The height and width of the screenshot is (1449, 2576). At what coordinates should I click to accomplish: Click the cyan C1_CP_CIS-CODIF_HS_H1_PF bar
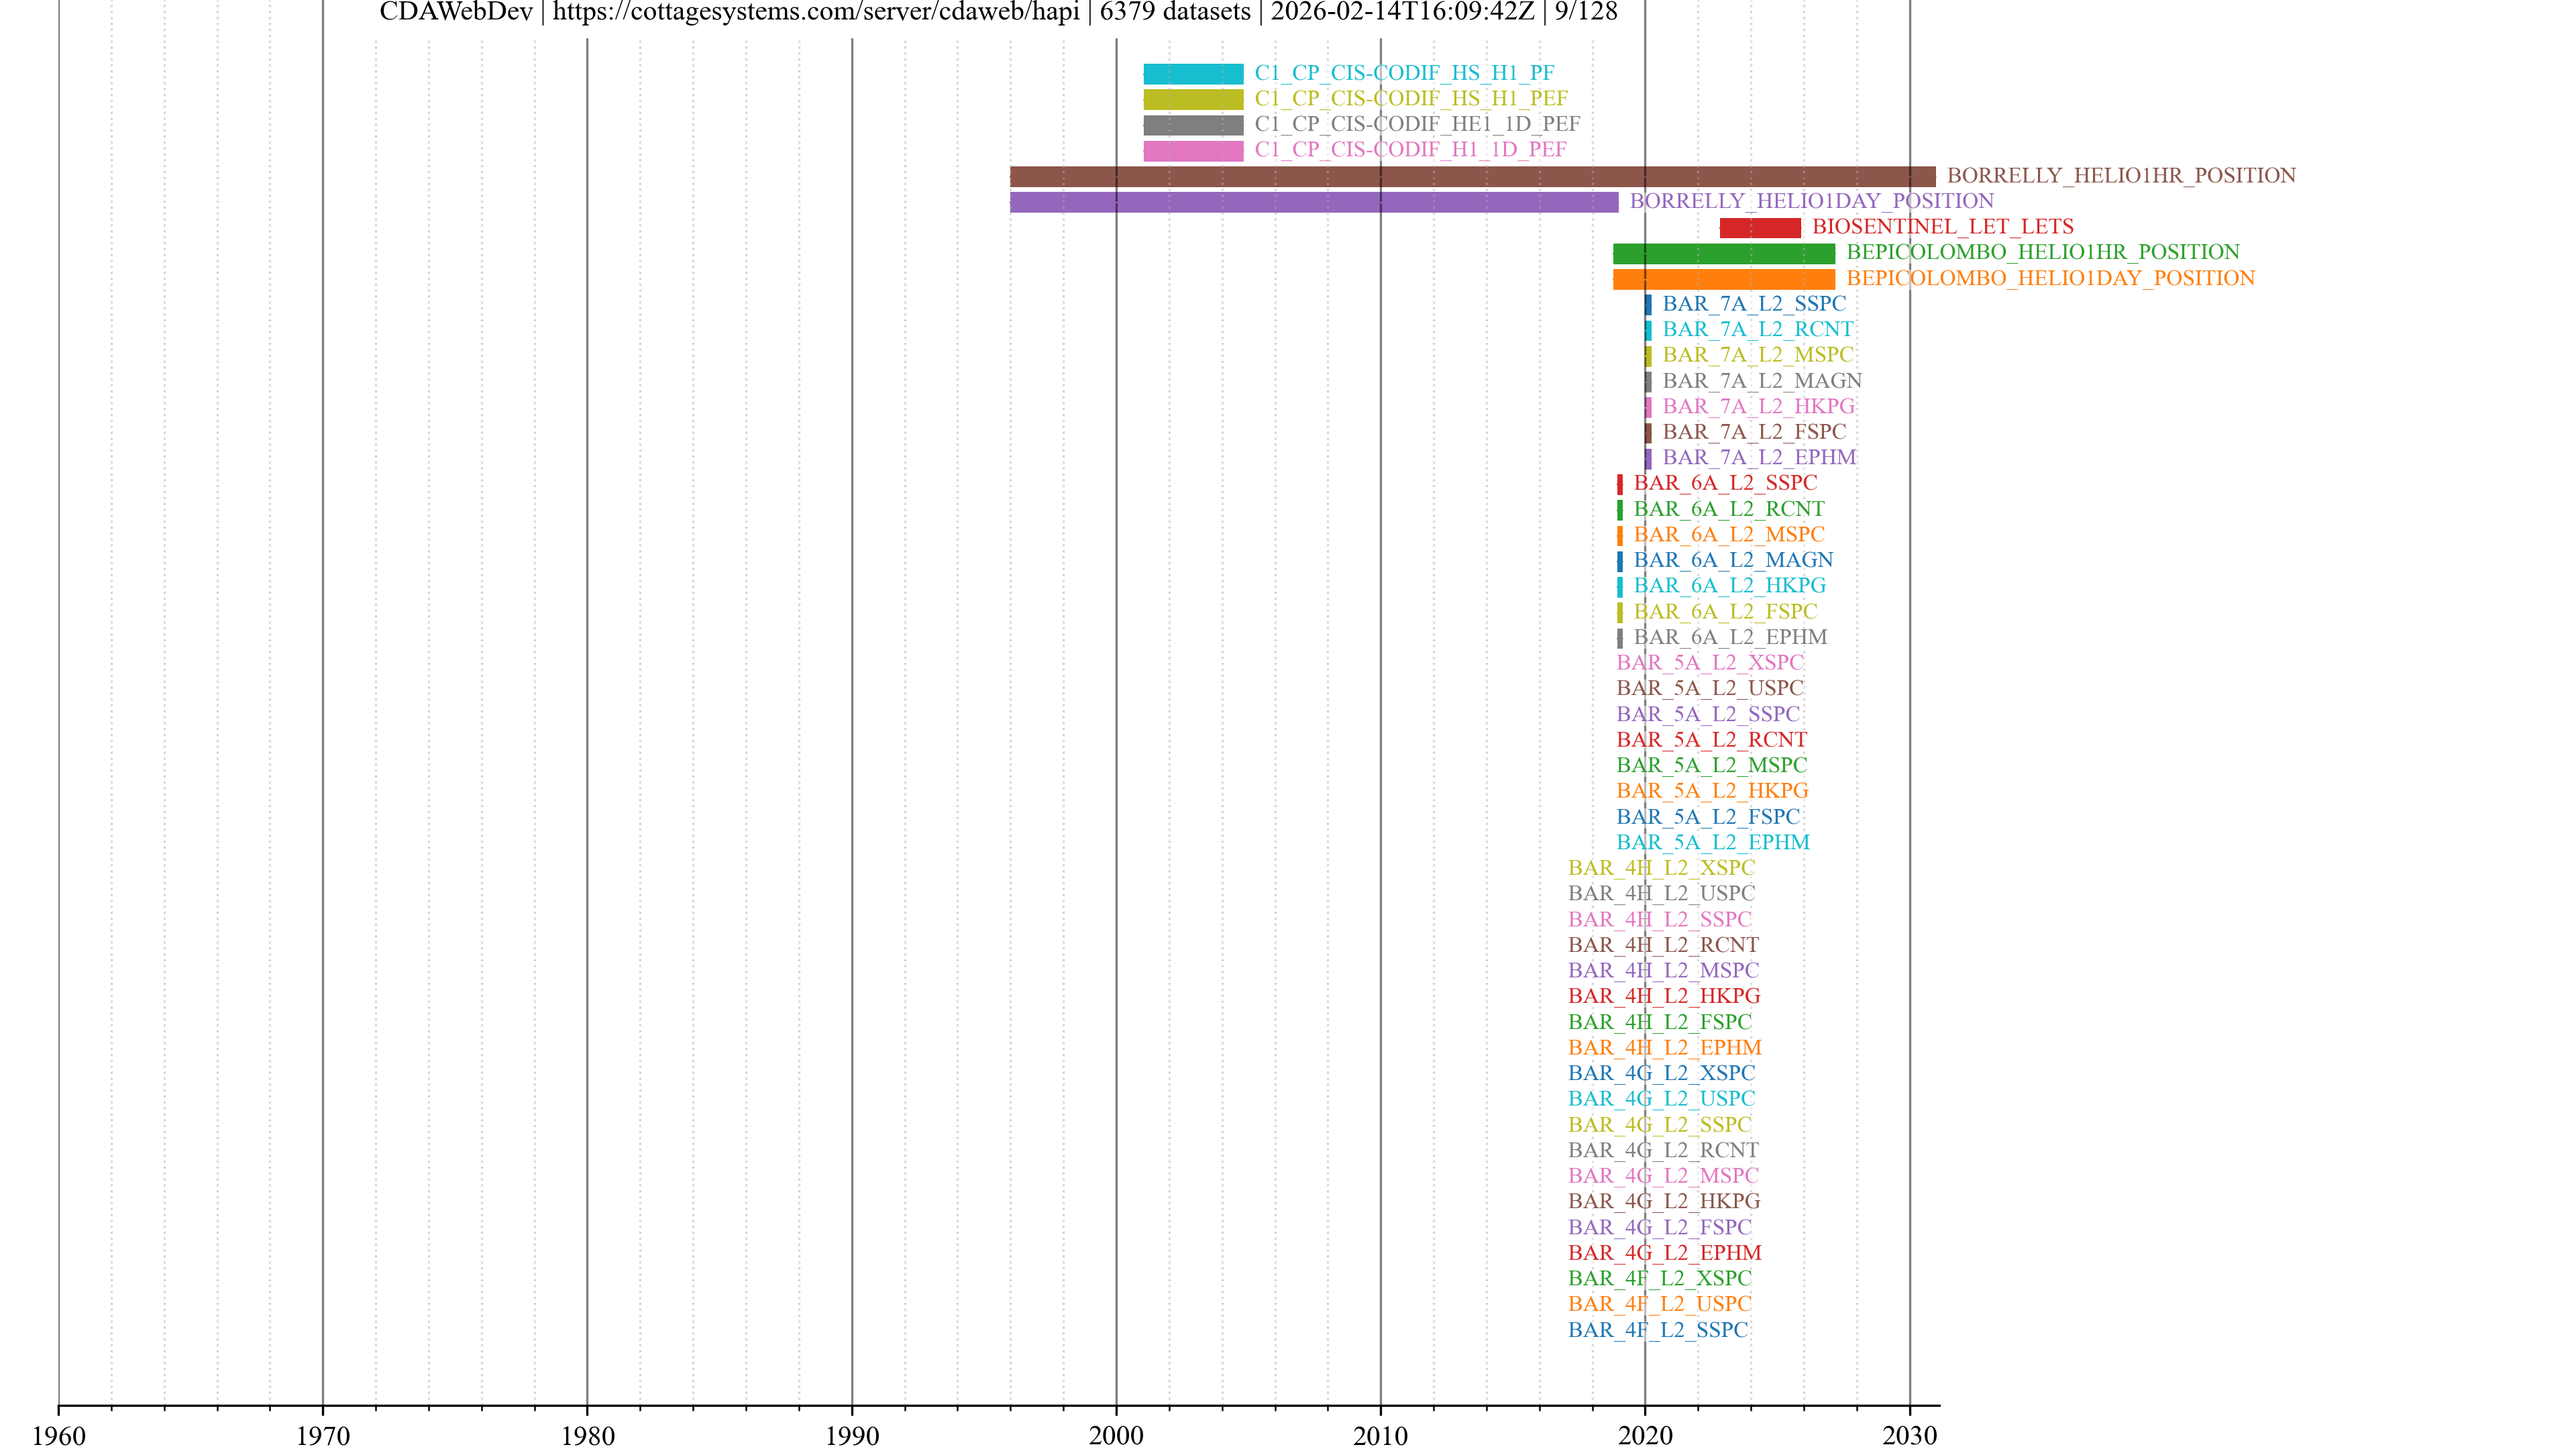[x=1193, y=74]
